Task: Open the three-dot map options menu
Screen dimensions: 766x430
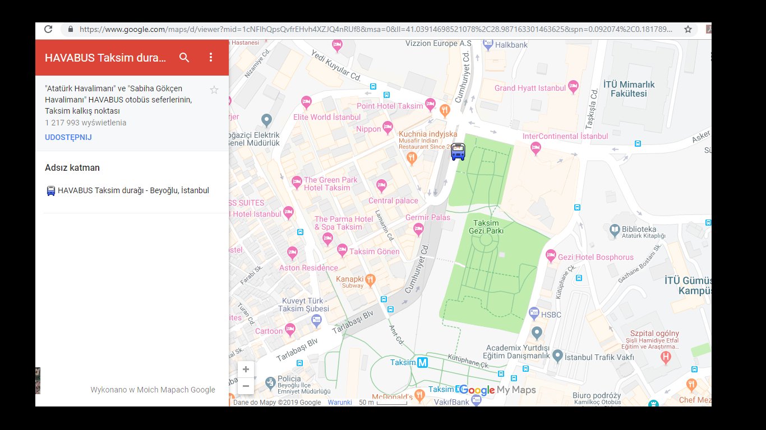Action: pyautogui.click(x=211, y=57)
